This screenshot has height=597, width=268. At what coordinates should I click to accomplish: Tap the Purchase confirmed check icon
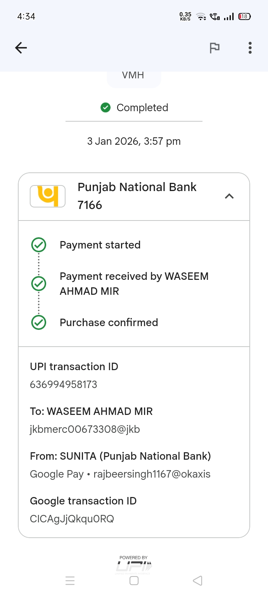click(x=39, y=322)
